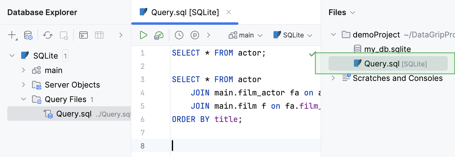Expand the Server Objects node
Image resolution: width=455 pixels, height=157 pixels.
pyautogui.click(x=23, y=85)
